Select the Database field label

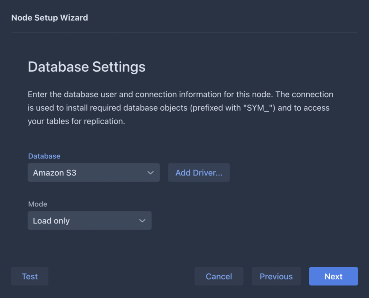(44, 156)
